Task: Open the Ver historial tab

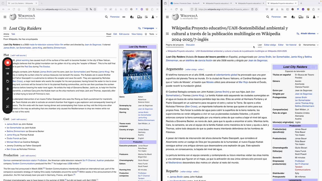Action: pos(291,45)
